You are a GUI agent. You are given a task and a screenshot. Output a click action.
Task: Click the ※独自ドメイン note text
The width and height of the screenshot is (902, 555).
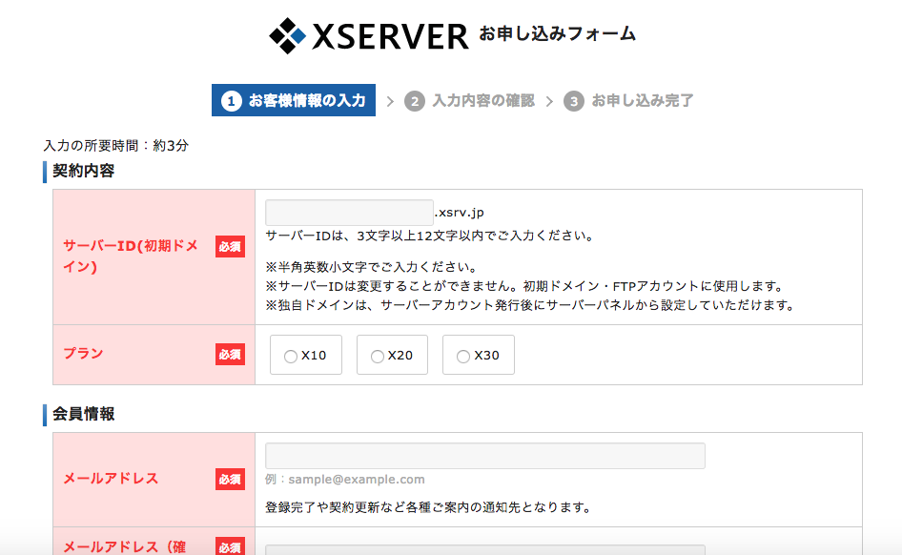point(530,305)
